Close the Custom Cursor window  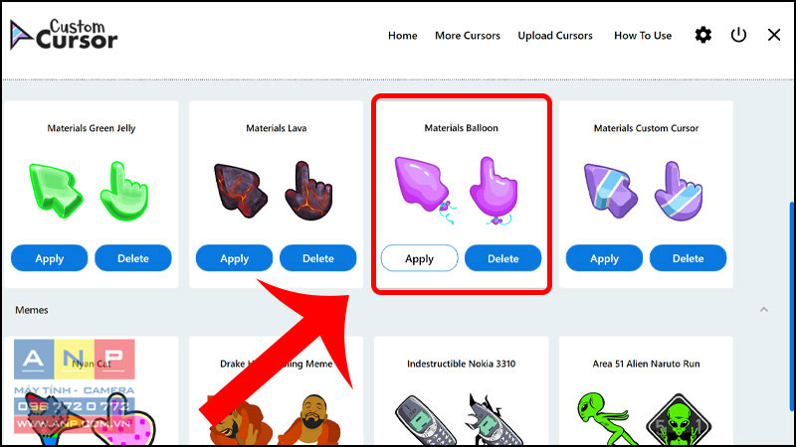tap(774, 35)
